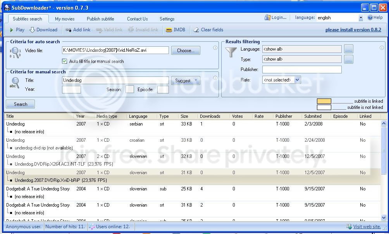Viewport: 389px width, 234px height.
Task: Open the Suggest dropdown button
Action: tap(186, 81)
